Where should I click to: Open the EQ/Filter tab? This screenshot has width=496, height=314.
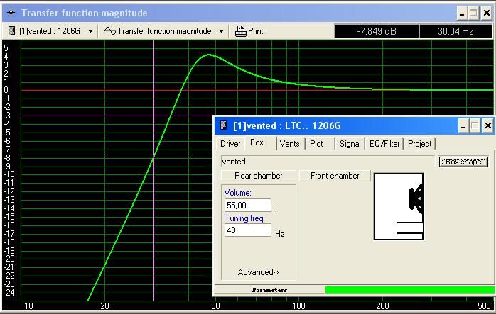384,143
